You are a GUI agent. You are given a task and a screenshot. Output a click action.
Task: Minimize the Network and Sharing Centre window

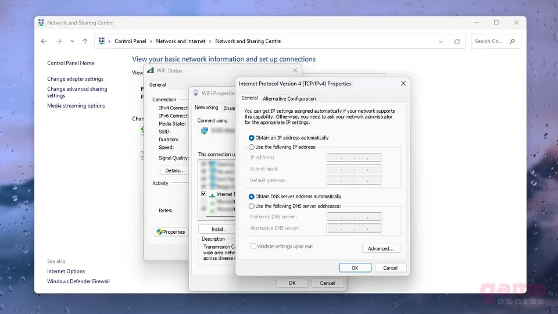[x=477, y=23]
